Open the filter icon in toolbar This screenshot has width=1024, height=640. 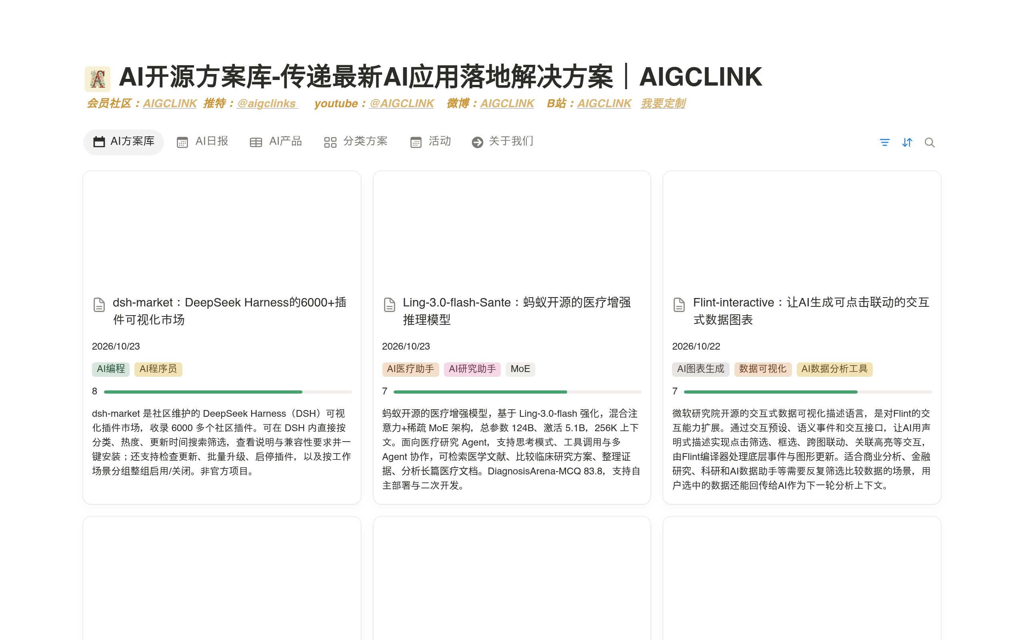(x=884, y=142)
